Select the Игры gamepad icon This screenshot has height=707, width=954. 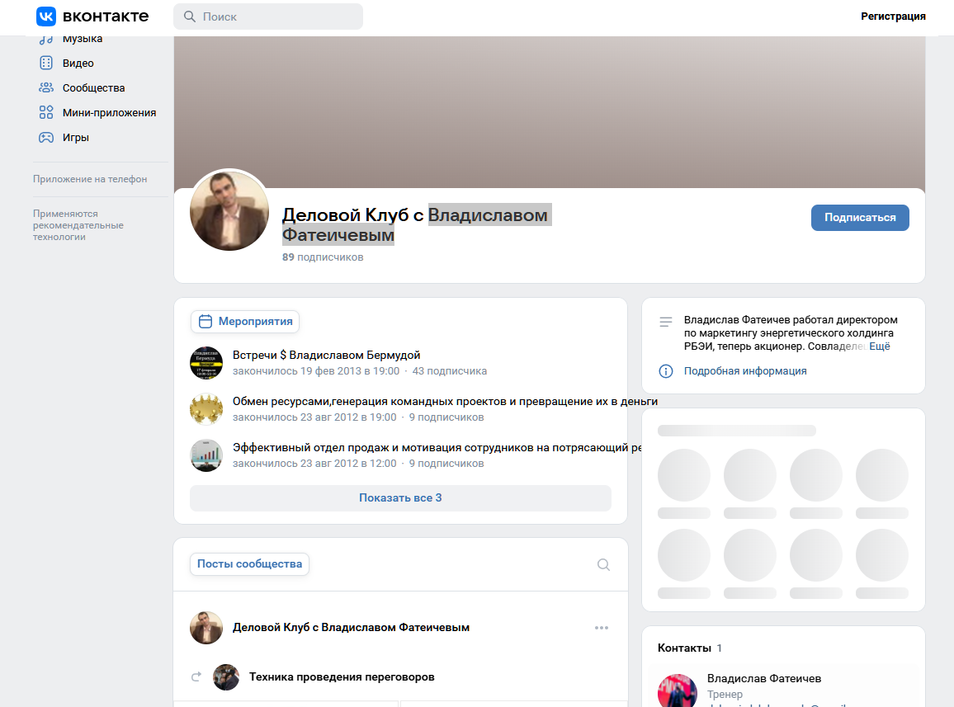tap(45, 137)
